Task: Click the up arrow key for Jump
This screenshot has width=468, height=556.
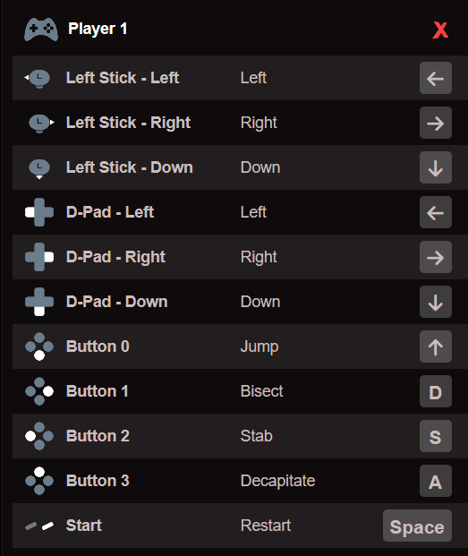Action: coord(436,346)
